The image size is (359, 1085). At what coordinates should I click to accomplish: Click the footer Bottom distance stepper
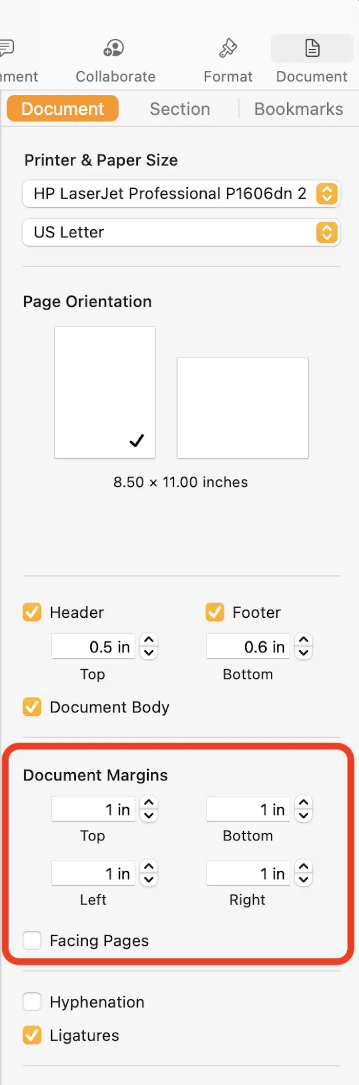pos(304,646)
